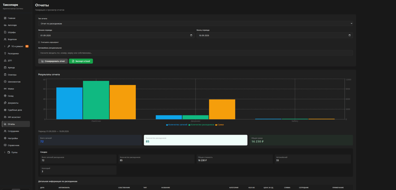Switch to the Сотрудники section
396x190 pixels.
tap(16, 131)
